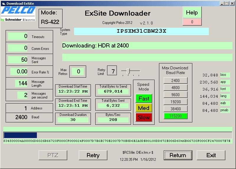This screenshot has width=236, height=169.
Task: Click the Pelco logo
Action: (x=18, y=14)
